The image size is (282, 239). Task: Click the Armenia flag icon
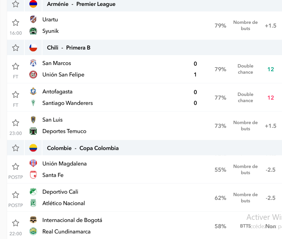coord(33,4)
